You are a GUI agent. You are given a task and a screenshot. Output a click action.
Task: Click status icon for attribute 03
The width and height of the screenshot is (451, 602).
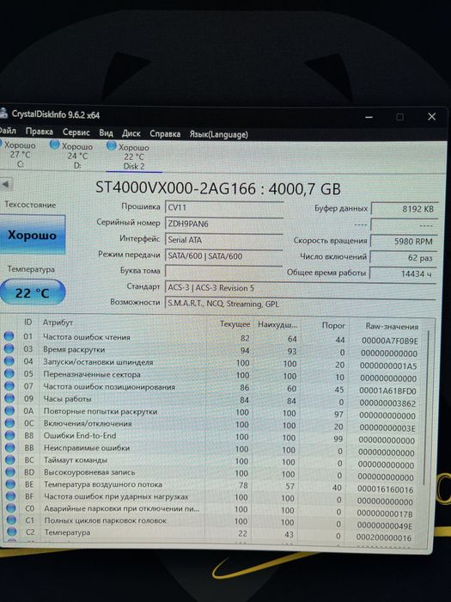[x=9, y=348]
